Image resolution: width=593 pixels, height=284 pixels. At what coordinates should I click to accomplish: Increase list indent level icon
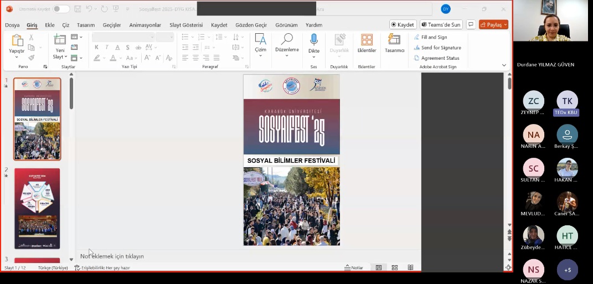coord(195,47)
